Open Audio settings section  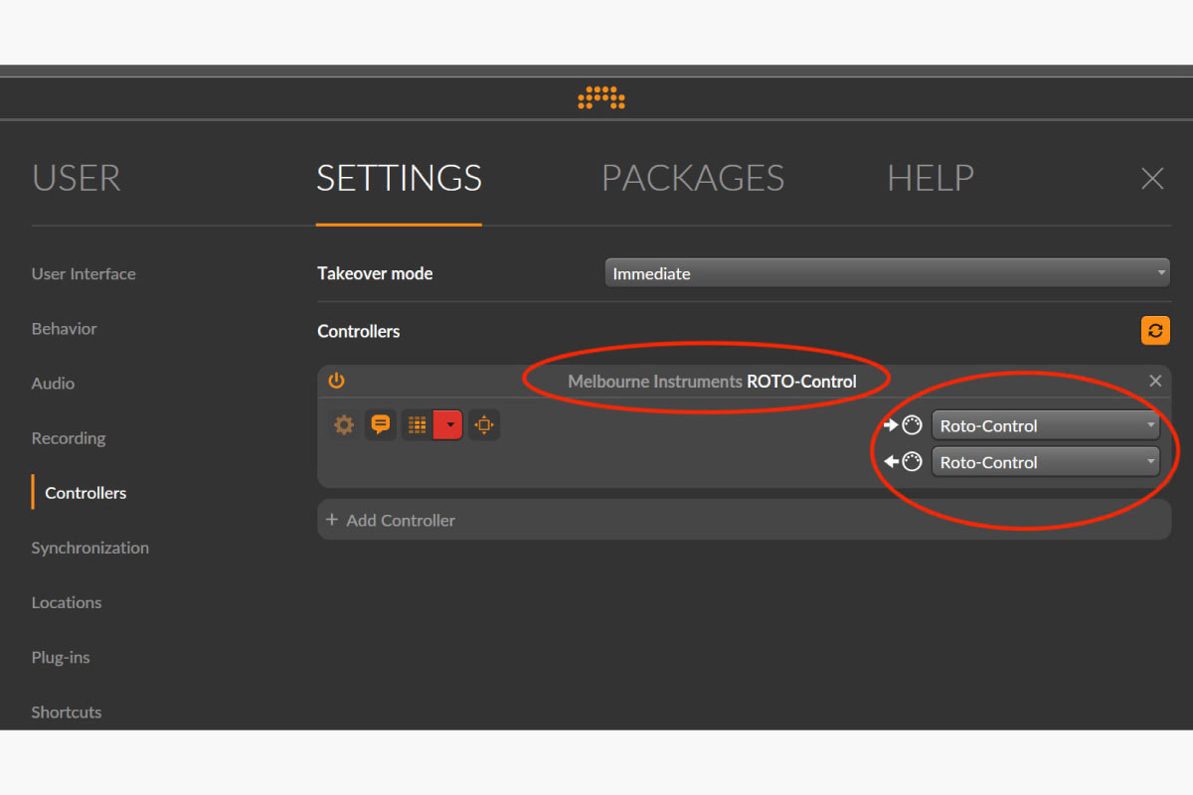(x=53, y=384)
